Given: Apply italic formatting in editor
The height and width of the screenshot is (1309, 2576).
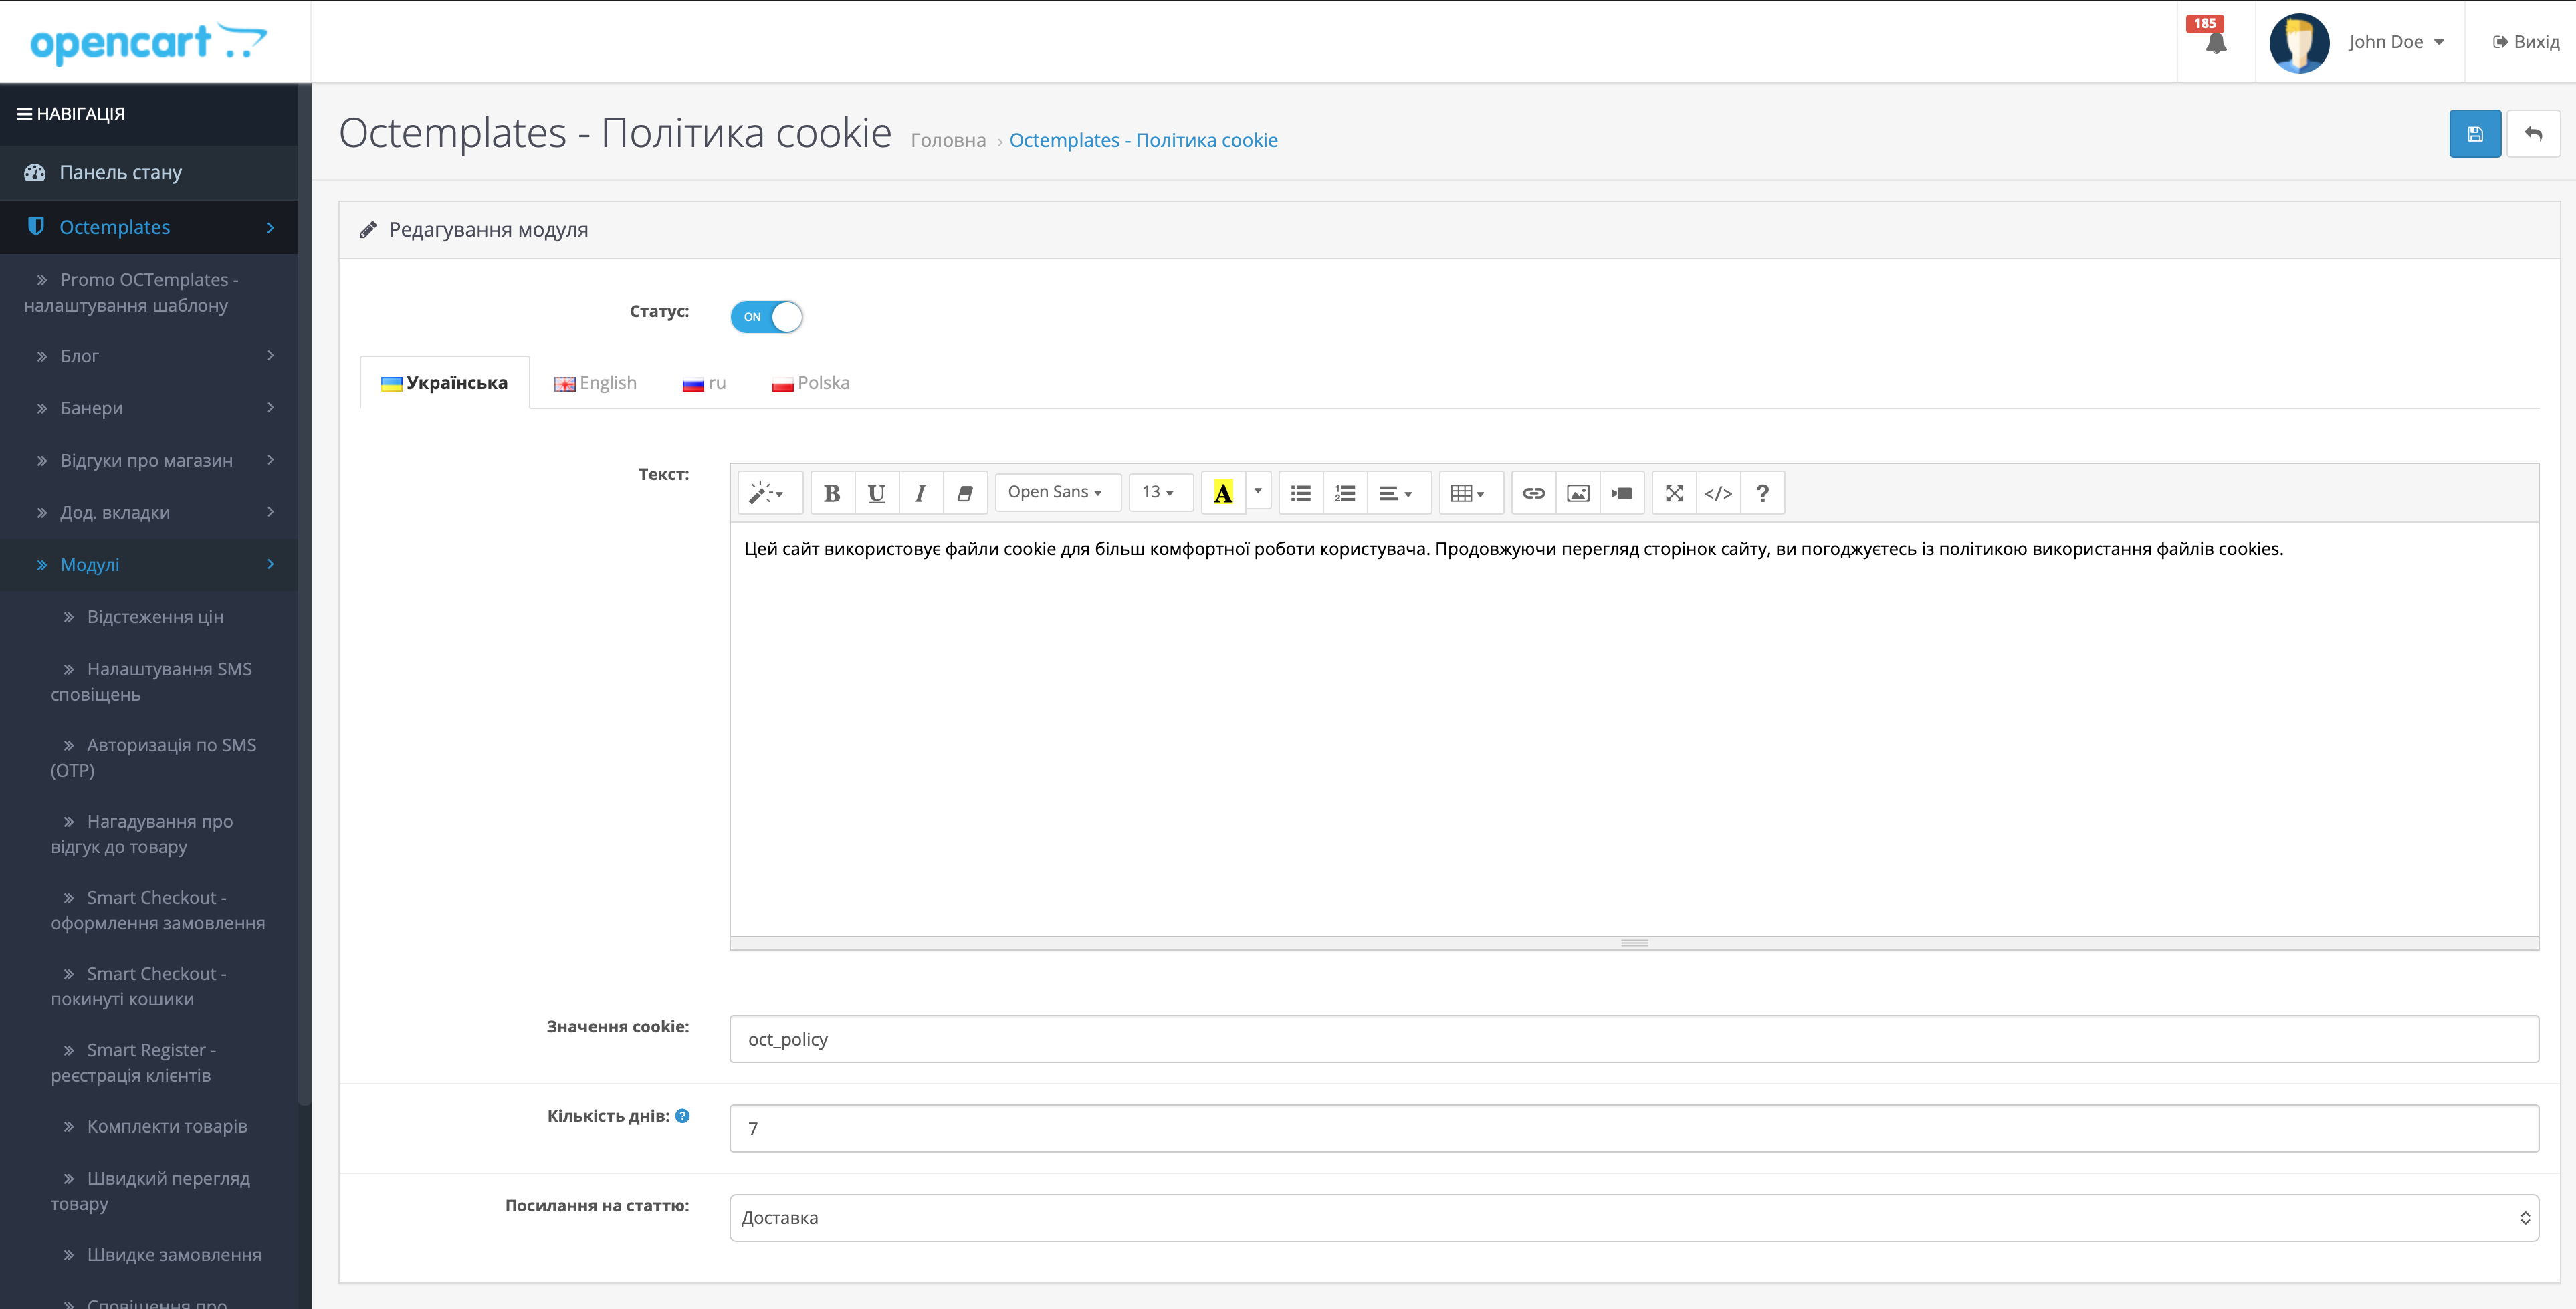Looking at the screenshot, I should tap(920, 493).
